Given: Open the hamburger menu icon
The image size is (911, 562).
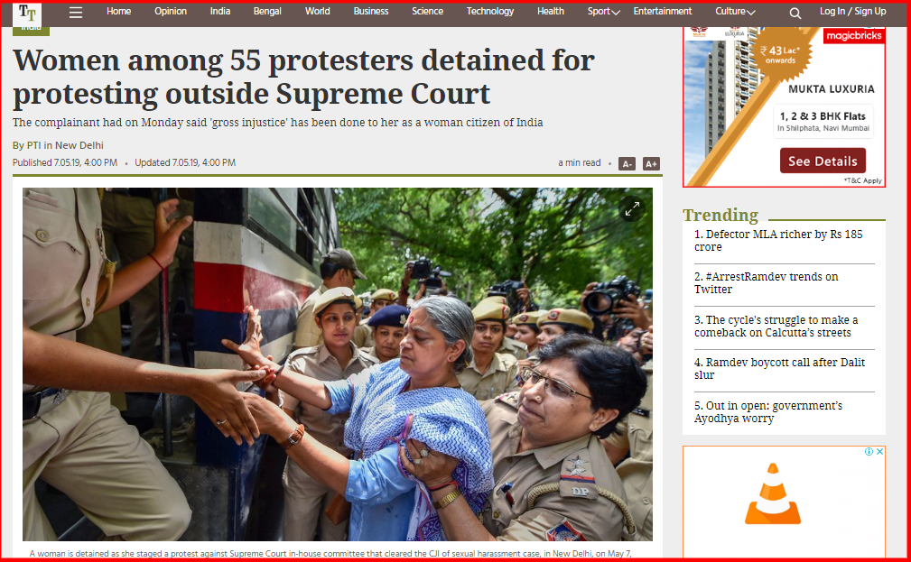Looking at the screenshot, I should [76, 13].
